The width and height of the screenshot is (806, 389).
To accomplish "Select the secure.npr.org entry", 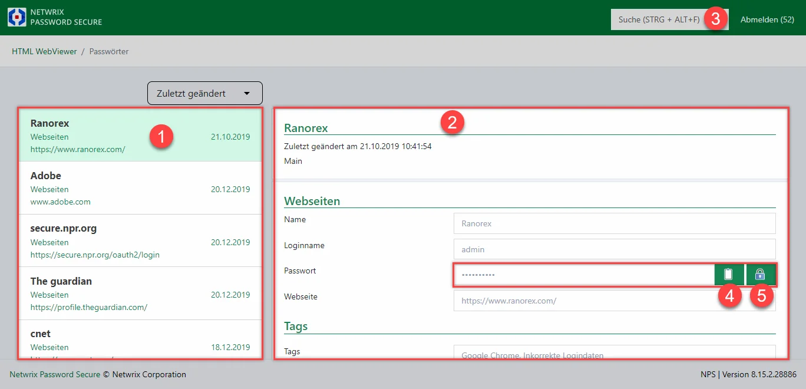I will point(140,240).
